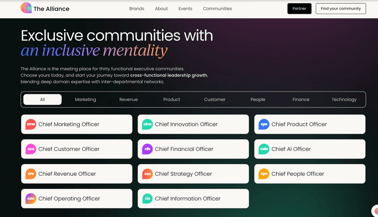Show All communities filter
Image resolution: width=378 pixels, height=217 pixels.
click(43, 100)
